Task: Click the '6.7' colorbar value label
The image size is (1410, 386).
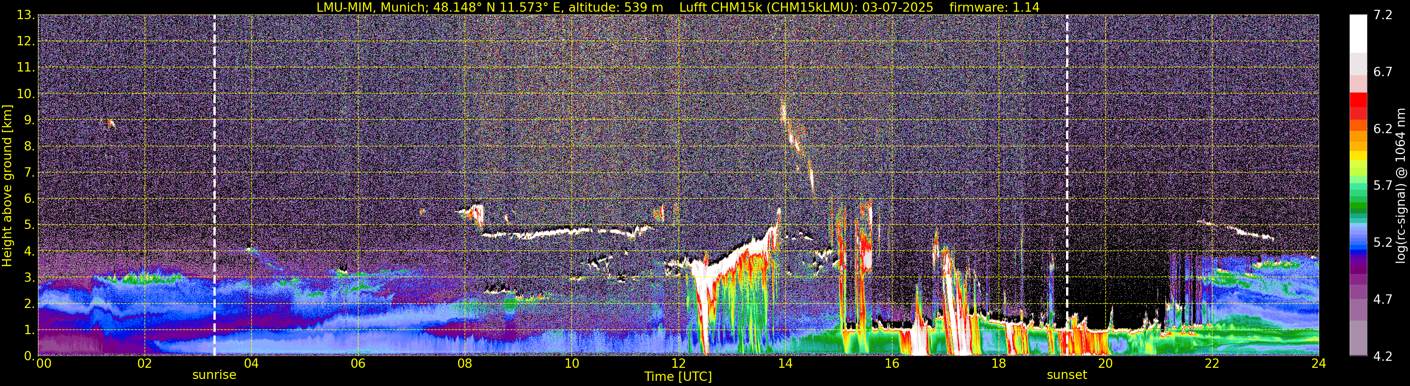Action: (x=1383, y=72)
